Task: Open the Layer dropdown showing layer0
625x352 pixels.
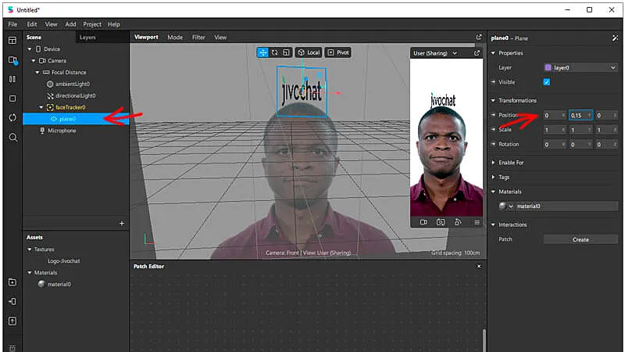Action: pos(580,68)
